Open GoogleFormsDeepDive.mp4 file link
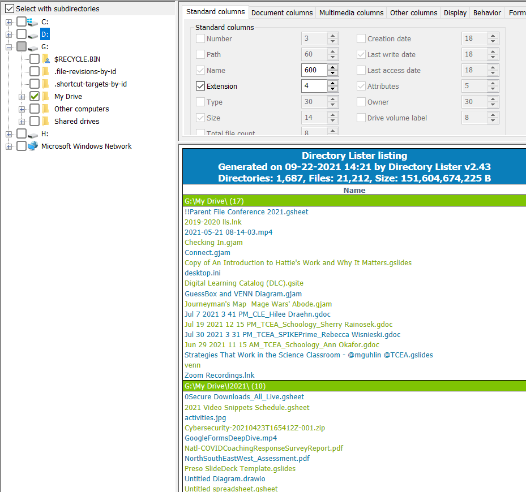Viewport: 526px width, 492px height. pyautogui.click(x=231, y=438)
